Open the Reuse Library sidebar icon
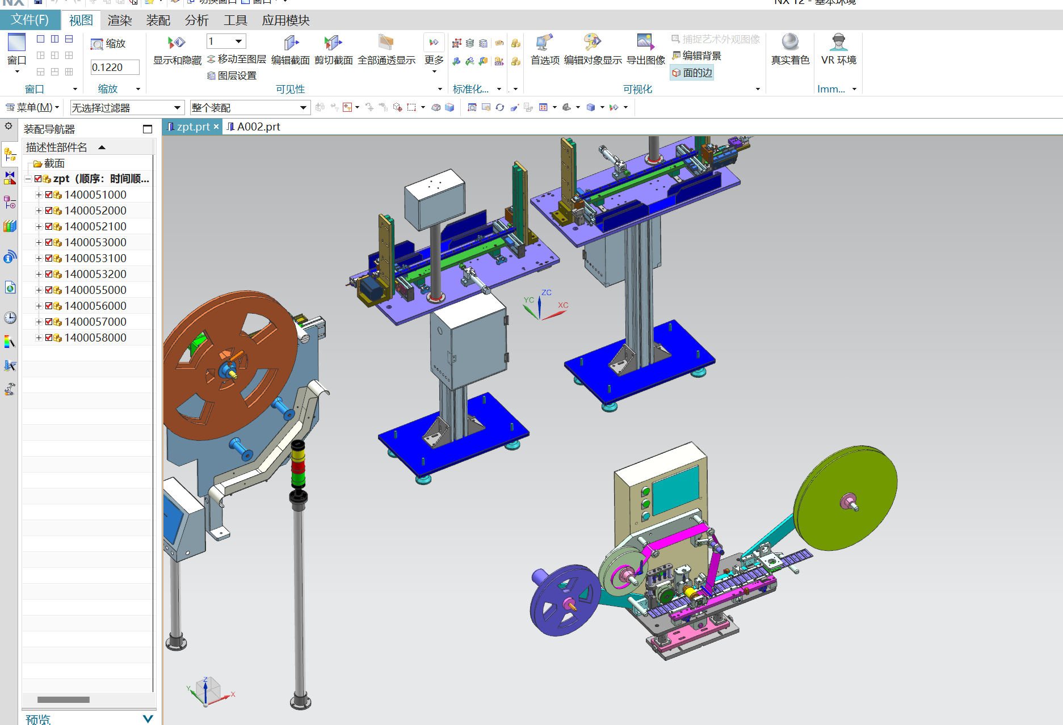Image resolution: width=1063 pixels, height=725 pixels. 10,226
